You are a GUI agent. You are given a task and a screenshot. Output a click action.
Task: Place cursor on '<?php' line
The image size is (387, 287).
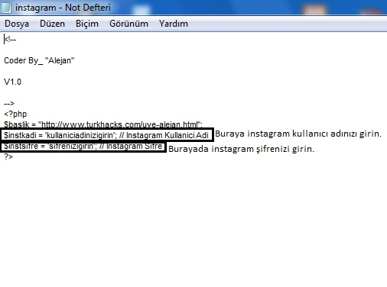pyautogui.click(x=15, y=114)
